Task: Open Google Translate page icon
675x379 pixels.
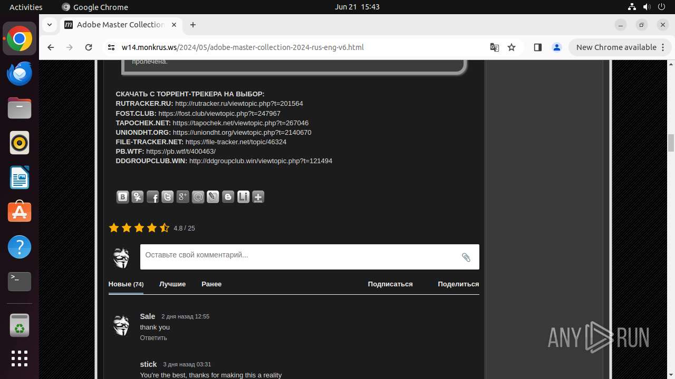Action: [495, 47]
